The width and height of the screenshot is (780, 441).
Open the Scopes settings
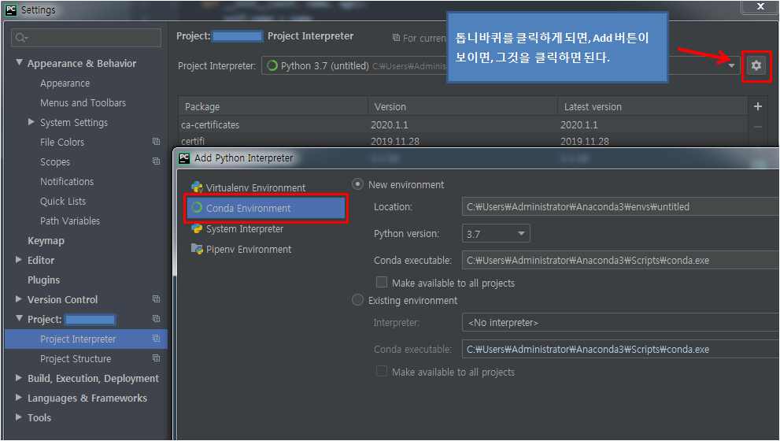tap(55, 161)
